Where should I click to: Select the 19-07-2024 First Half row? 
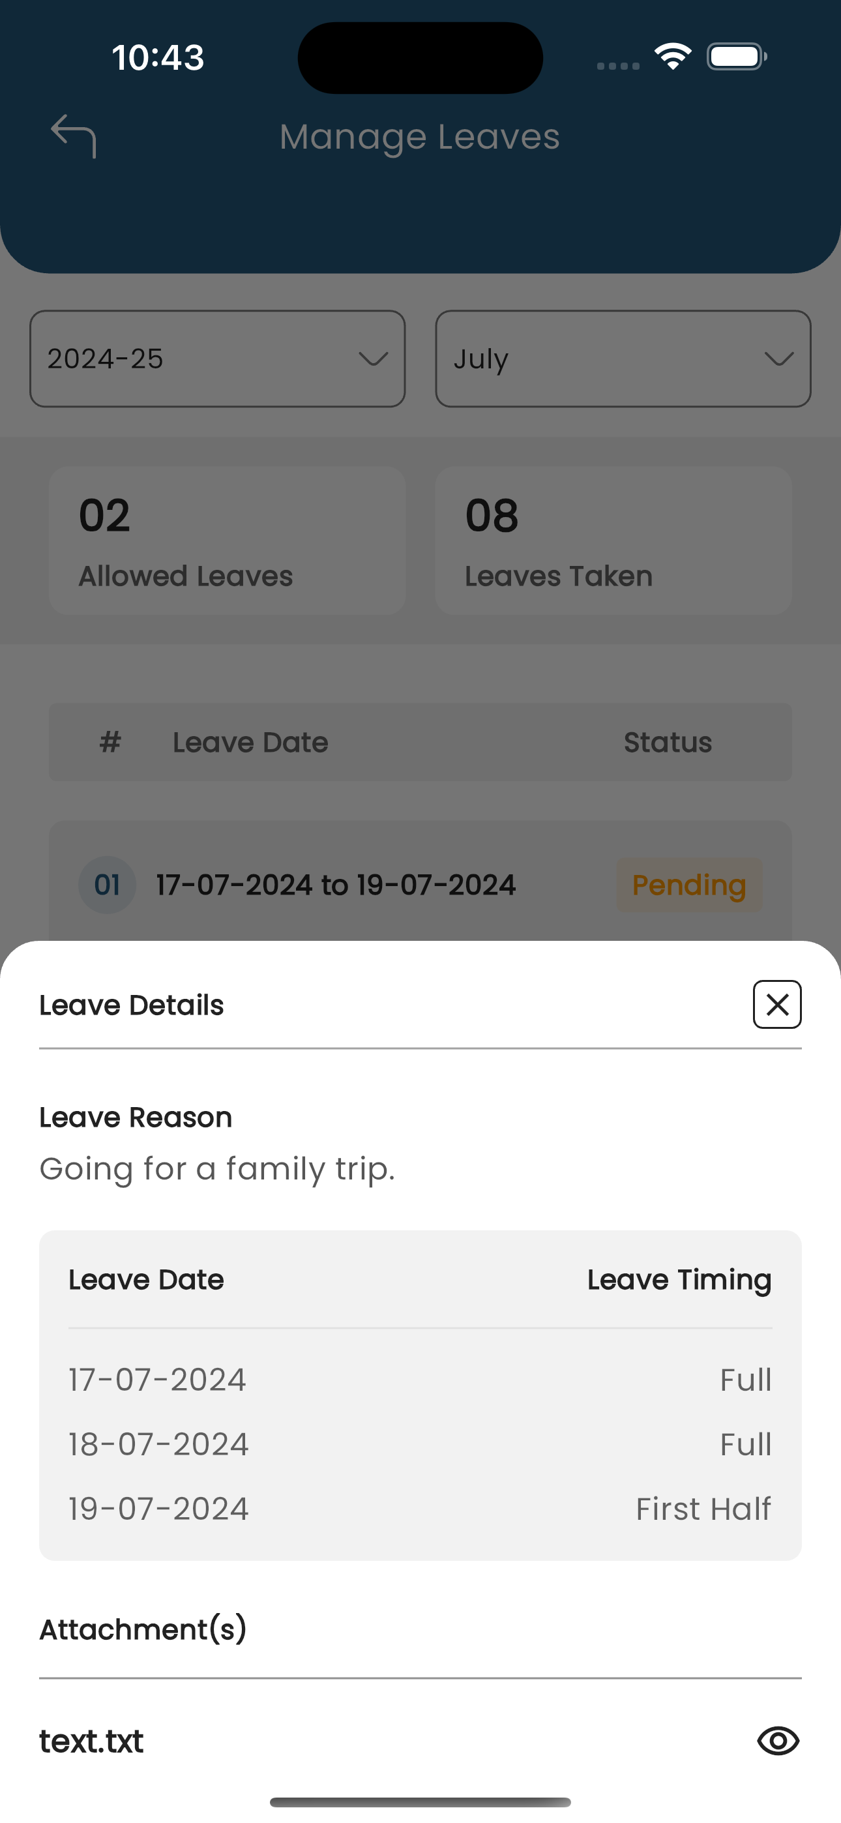(x=420, y=1509)
